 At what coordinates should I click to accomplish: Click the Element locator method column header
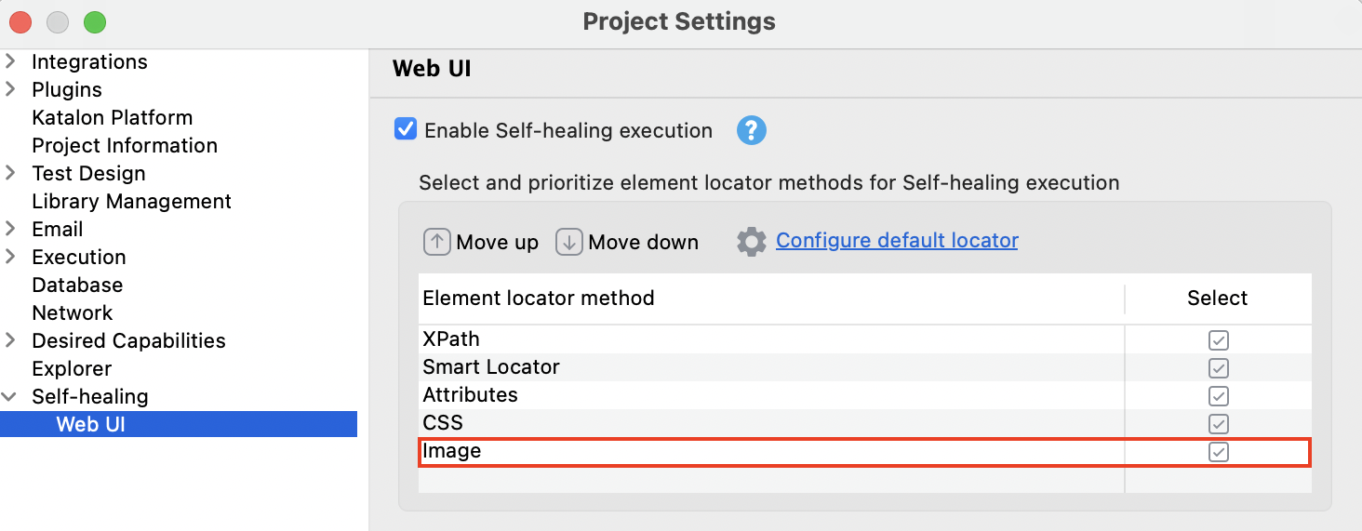(539, 299)
